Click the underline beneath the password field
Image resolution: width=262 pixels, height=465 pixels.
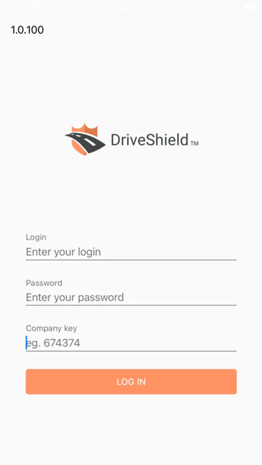(x=131, y=305)
